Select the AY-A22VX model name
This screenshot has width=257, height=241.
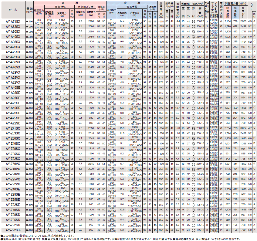(x=13, y=83)
